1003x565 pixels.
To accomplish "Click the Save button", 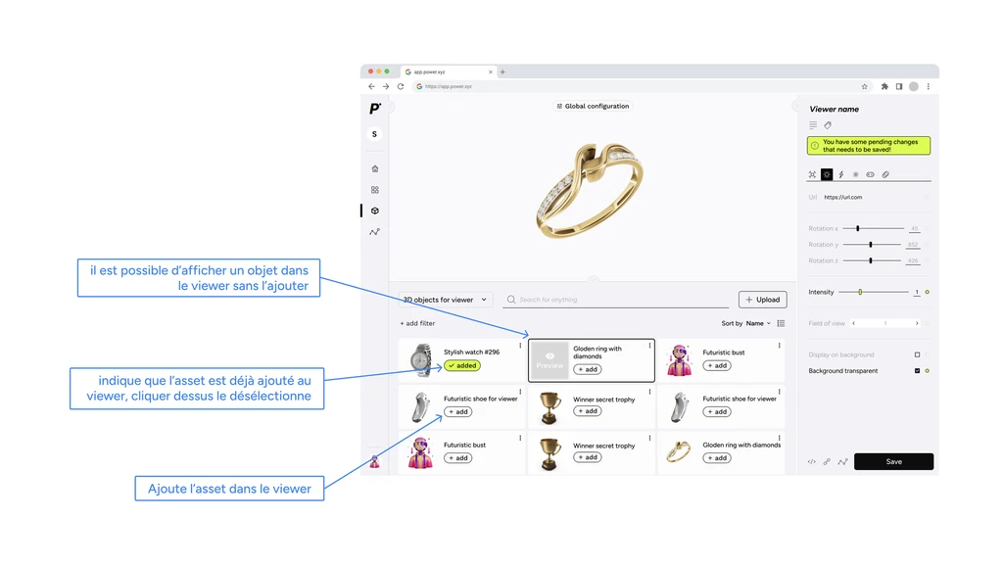I will (893, 461).
